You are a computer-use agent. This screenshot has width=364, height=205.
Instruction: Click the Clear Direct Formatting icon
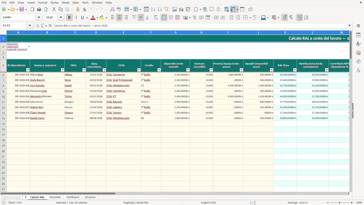coord(84,9)
